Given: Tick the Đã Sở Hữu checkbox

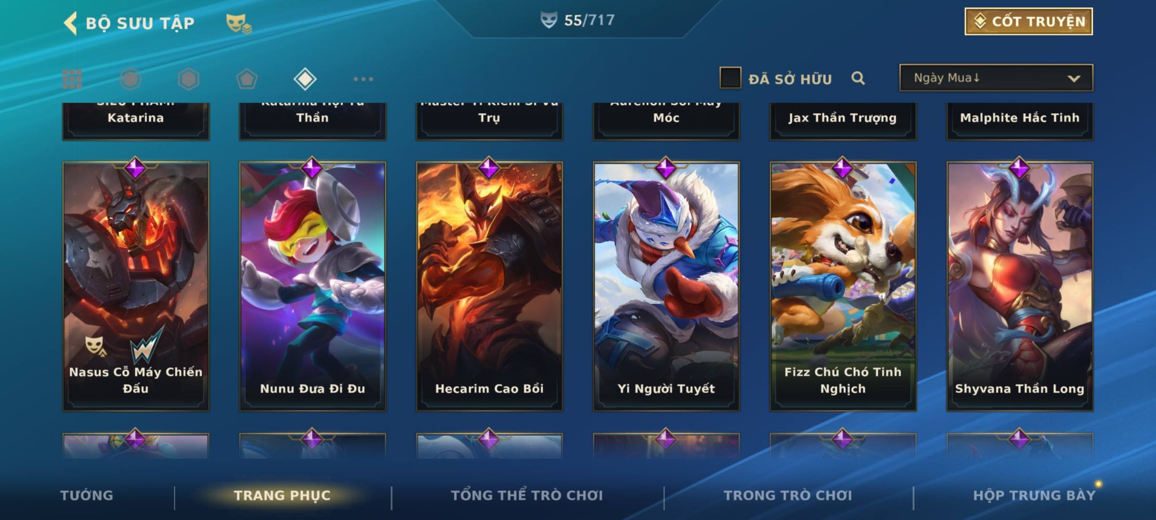Looking at the screenshot, I should (x=730, y=78).
